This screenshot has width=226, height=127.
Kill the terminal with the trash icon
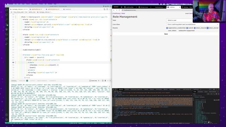tap(105, 81)
